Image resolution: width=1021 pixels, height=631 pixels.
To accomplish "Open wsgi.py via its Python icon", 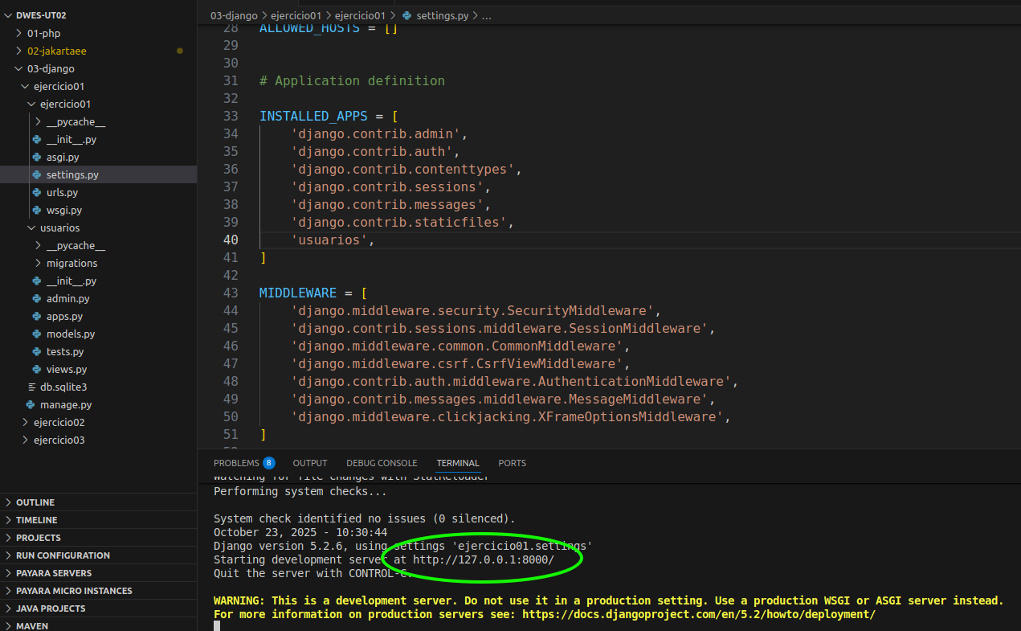I will (36, 210).
